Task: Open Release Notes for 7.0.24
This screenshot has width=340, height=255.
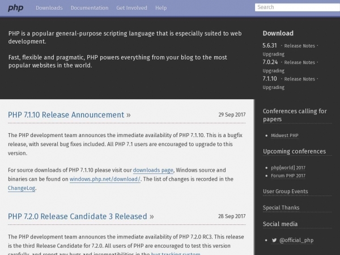Action: point(299,62)
